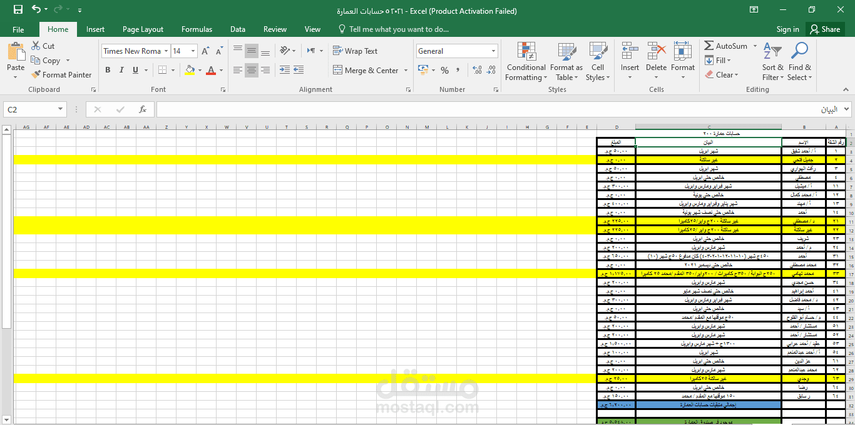Image resolution: width=855 pixels, height=425 pixels.
Task: Toggle Italic formatting
Action: (x=121, y=71)
